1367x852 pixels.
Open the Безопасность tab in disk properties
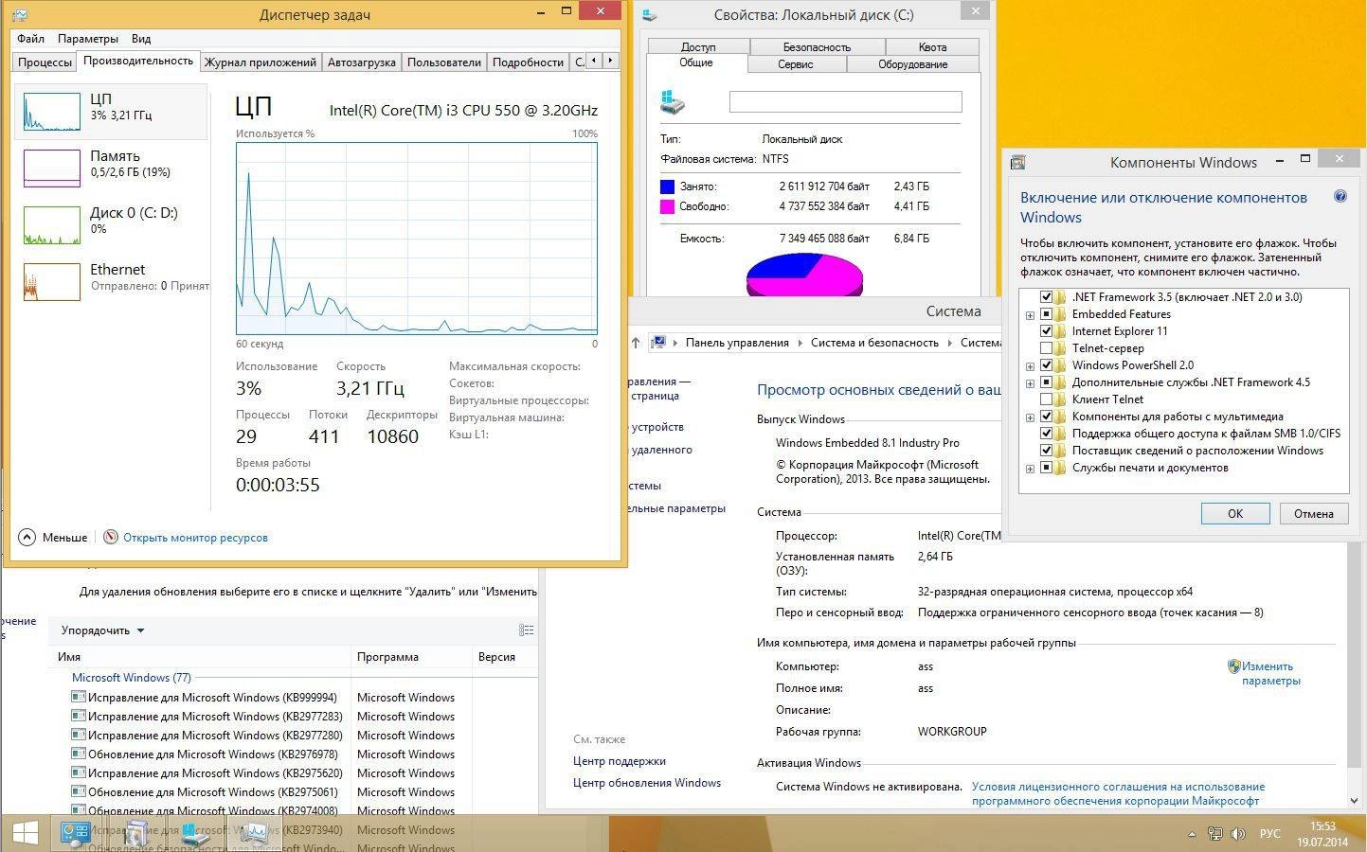(x=817, y=46)
